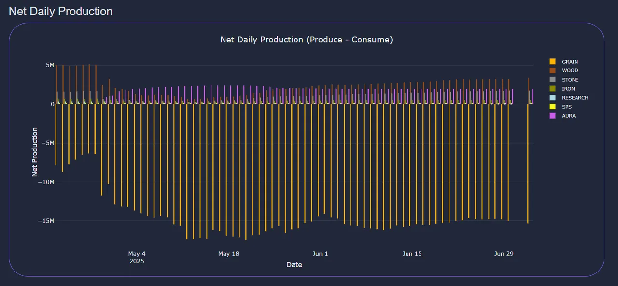The image size is (618, 286).
Task: Click the Jun 15 date axis tick
Action: [412, 254]
